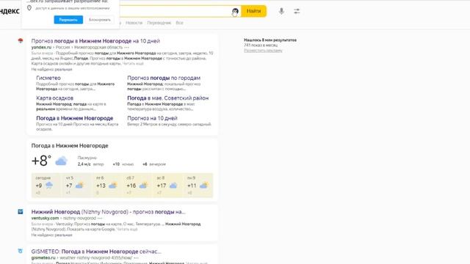Click the microphone voice search icon

click(x=281, y=11)
